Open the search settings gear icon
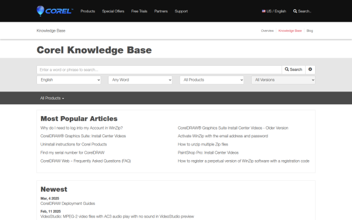The image size is (352, 220). click(310, 69)
